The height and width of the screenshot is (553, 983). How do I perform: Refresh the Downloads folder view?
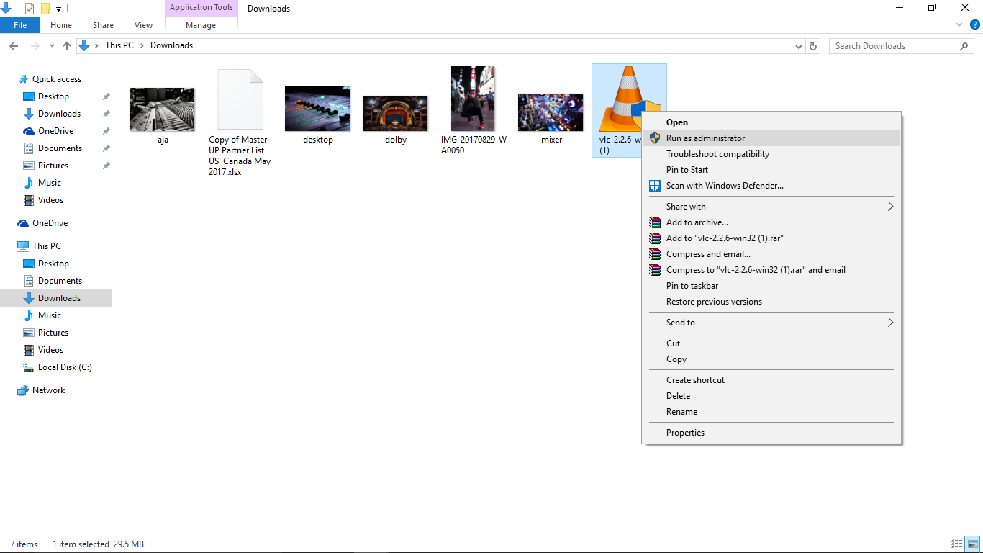[x=813, y=45]
